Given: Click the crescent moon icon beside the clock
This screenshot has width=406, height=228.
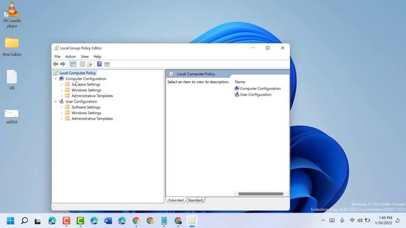Looking at the screenshot, I should [x=398, y=220].
